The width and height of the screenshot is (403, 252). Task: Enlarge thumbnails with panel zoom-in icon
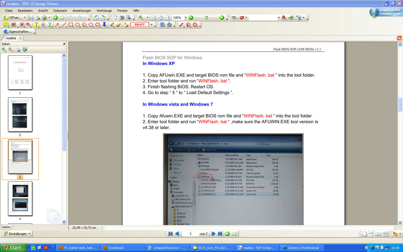coord(4,50)
